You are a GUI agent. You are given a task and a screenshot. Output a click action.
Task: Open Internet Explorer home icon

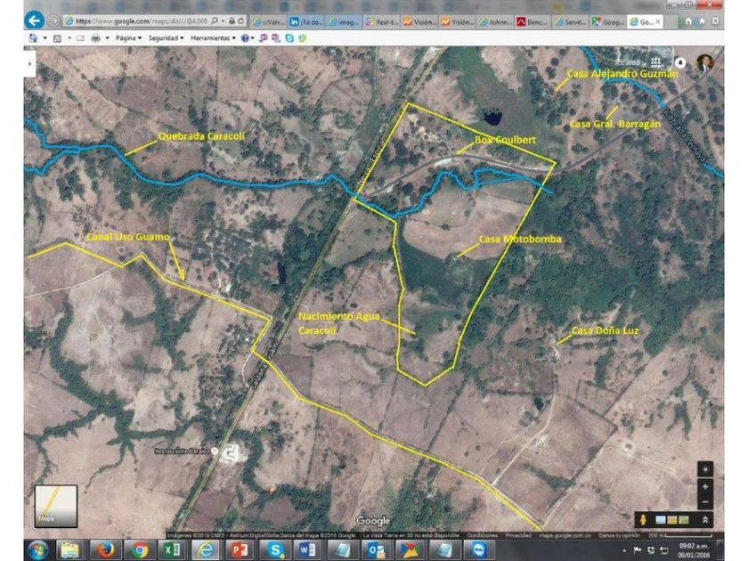[687, 20]
